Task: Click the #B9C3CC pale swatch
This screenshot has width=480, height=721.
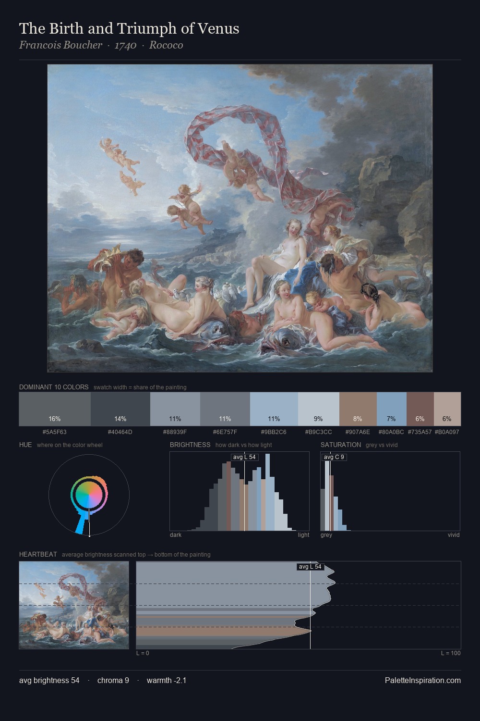Action: point(319,409)
